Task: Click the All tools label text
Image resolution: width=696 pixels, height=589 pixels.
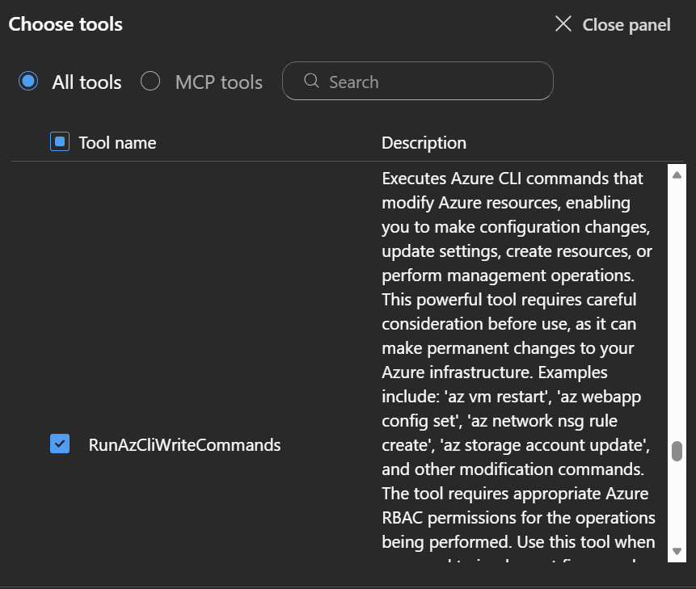Action: tap(86, 82)
